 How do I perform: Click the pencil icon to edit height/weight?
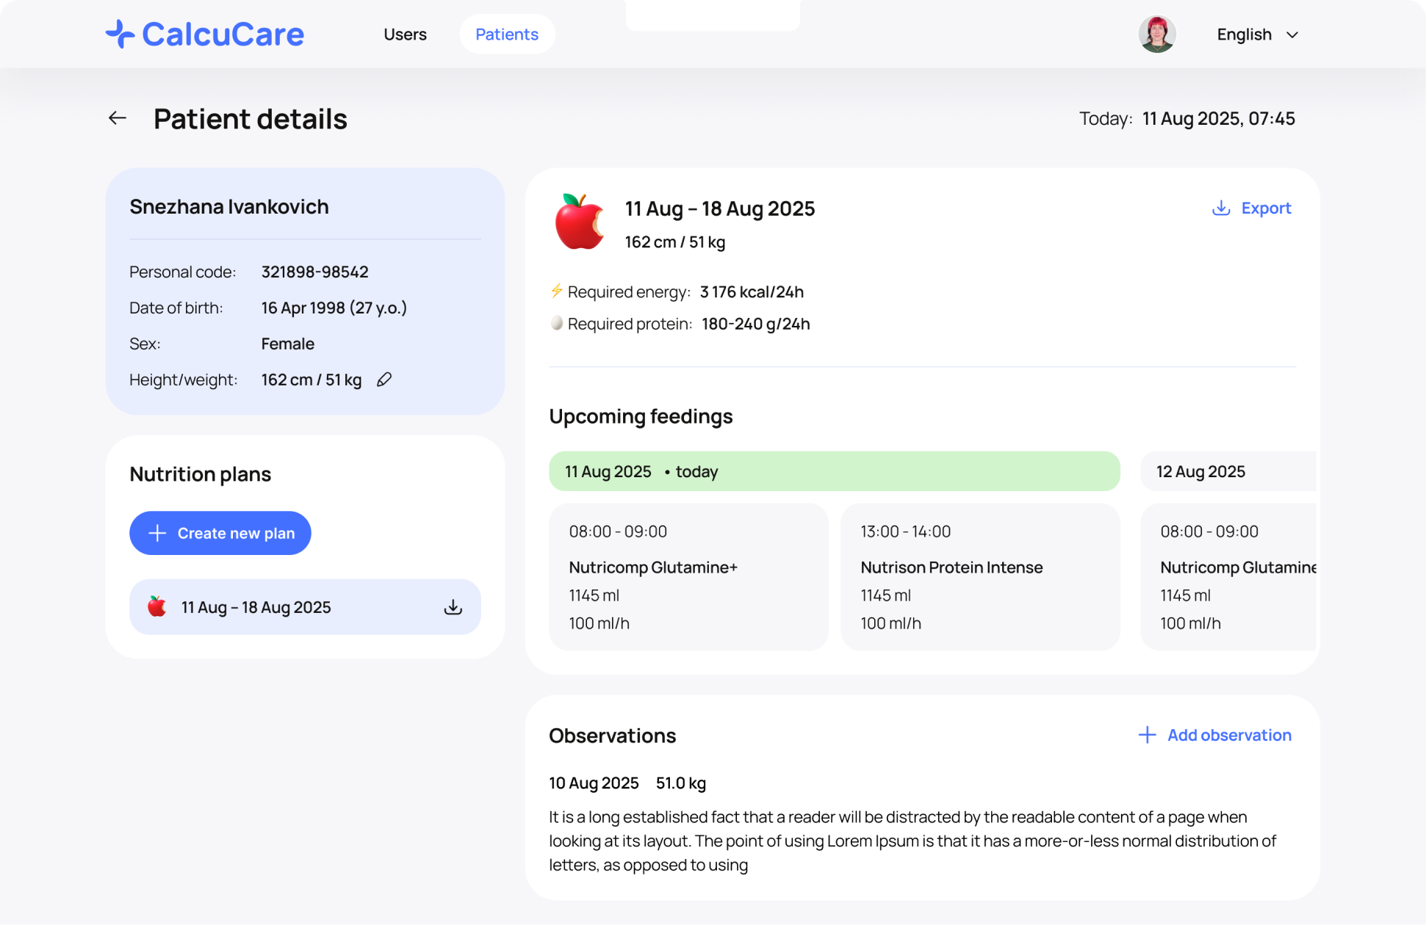[x=384, y=380]
